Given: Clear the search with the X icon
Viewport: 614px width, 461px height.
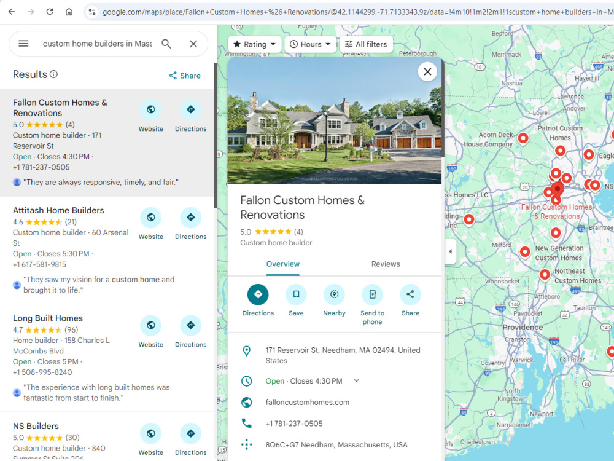Looking at the screenshot, I should click(x=193, y=44).
